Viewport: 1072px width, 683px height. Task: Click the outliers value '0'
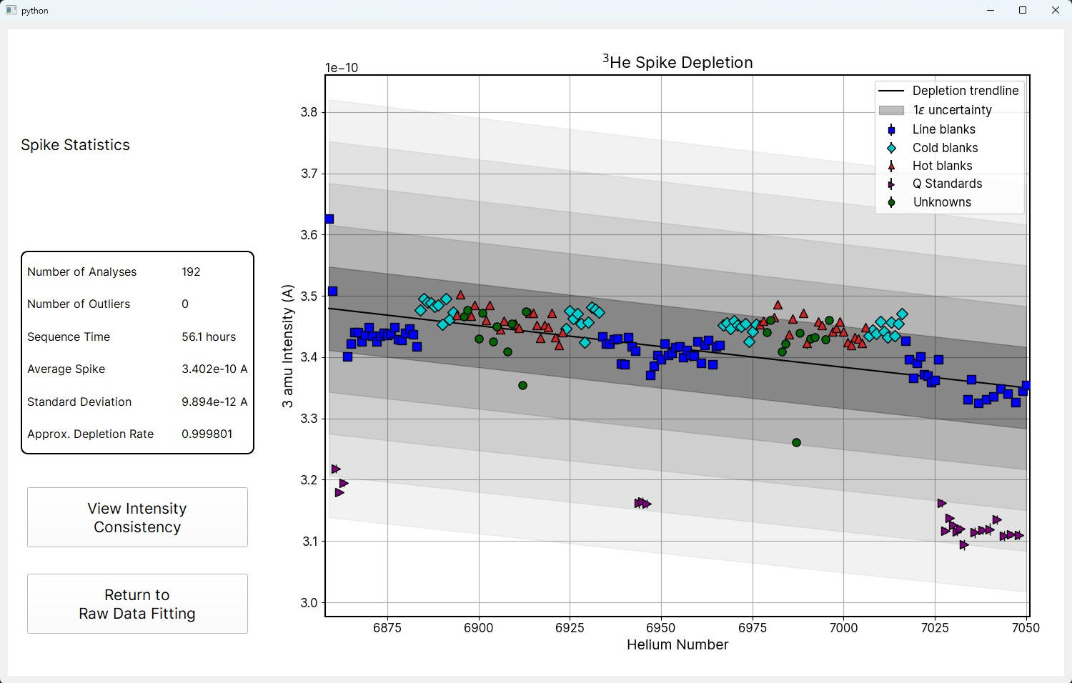click(x=185, y=304)
